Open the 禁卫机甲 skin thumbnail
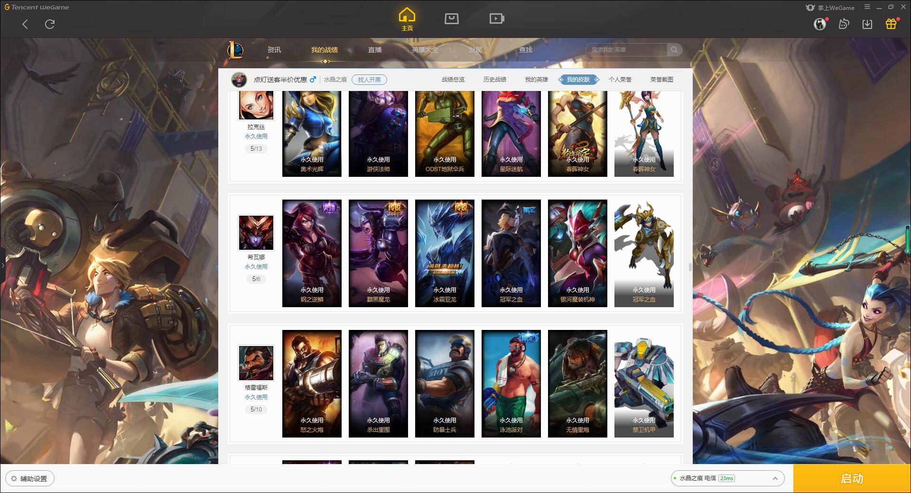911x493 pixels. [x=644, y=383]
